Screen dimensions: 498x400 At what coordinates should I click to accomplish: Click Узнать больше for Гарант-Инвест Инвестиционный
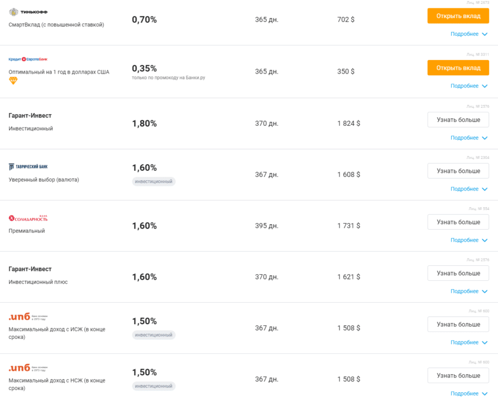tap(458, 120)
